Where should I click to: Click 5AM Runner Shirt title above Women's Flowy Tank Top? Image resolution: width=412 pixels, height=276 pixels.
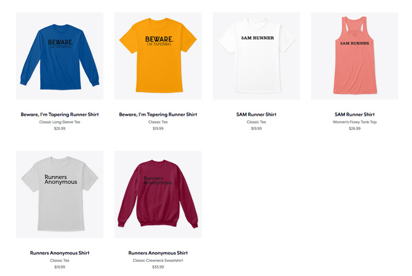pyautogui.click(x=355, y=114)
